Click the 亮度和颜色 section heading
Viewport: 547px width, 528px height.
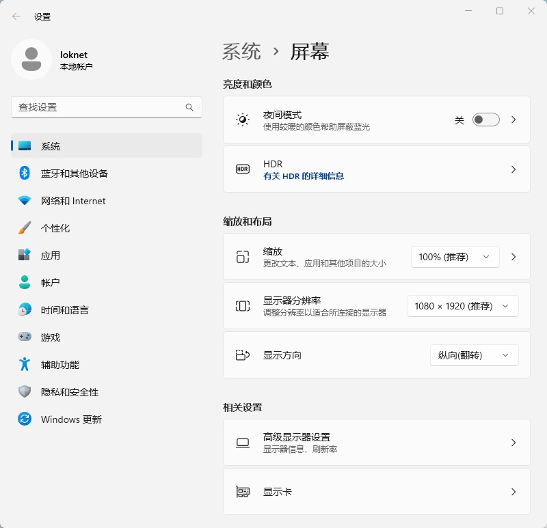click(248, 84)
